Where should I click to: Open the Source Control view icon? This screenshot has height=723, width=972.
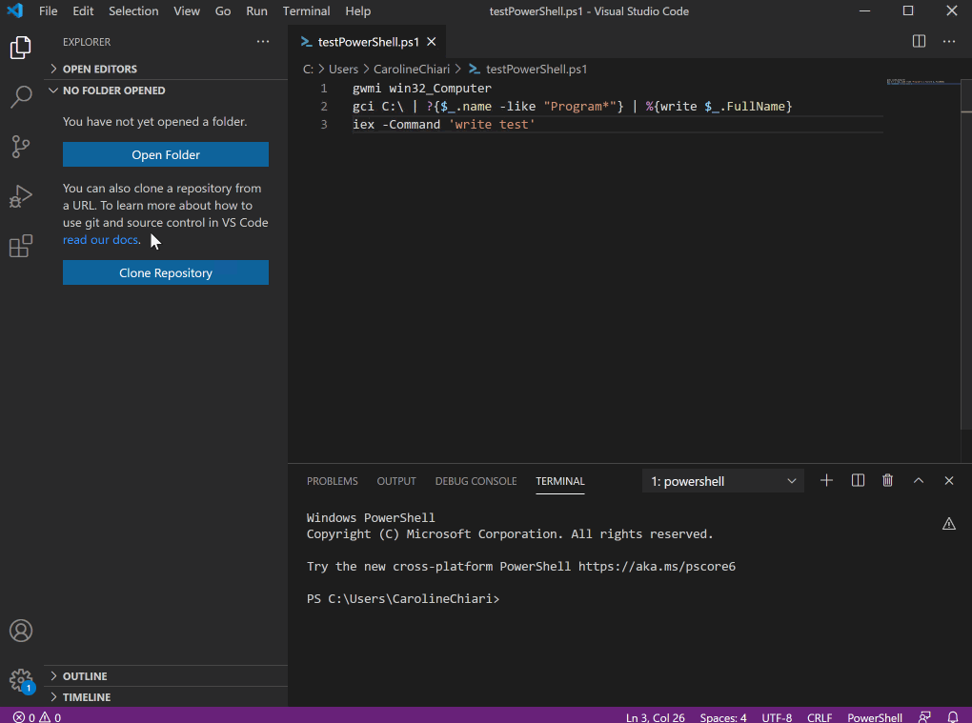point(20,147)
